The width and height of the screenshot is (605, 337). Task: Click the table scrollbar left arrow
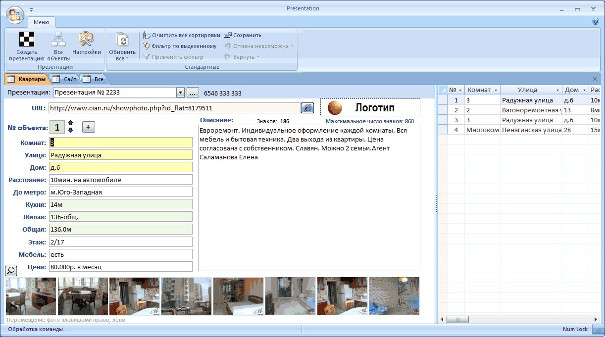[442, 320]
